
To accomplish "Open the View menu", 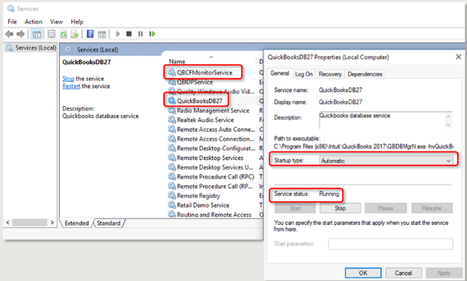I will tap(56, 22).
